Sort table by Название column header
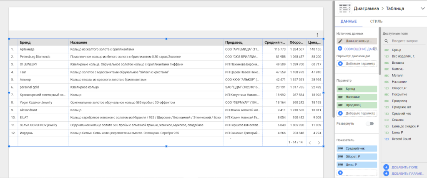This screenshot has height=178, width=427. (79, 43)
